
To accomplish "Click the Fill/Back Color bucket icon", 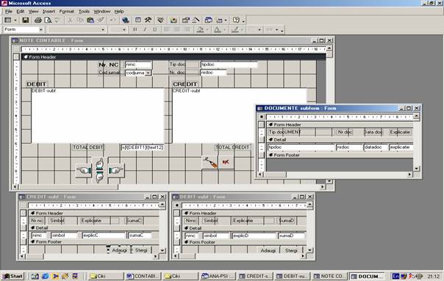I will point(200,29).
